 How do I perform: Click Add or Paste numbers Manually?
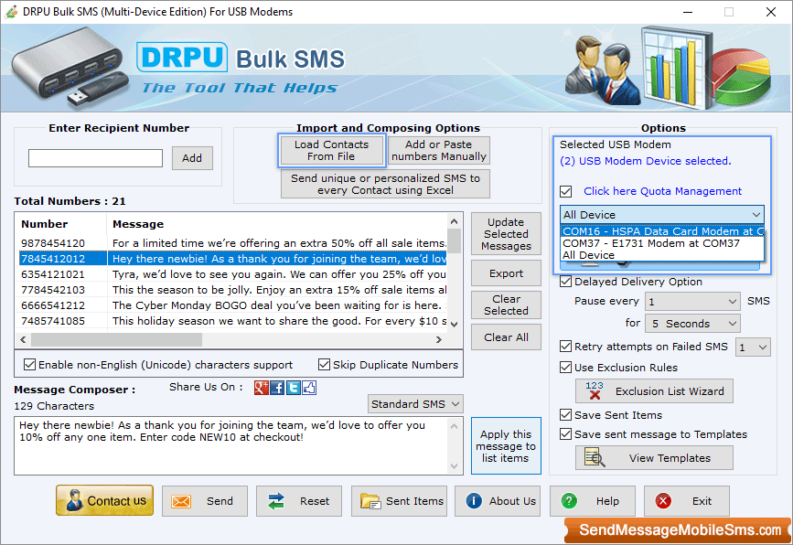point(438,151)
